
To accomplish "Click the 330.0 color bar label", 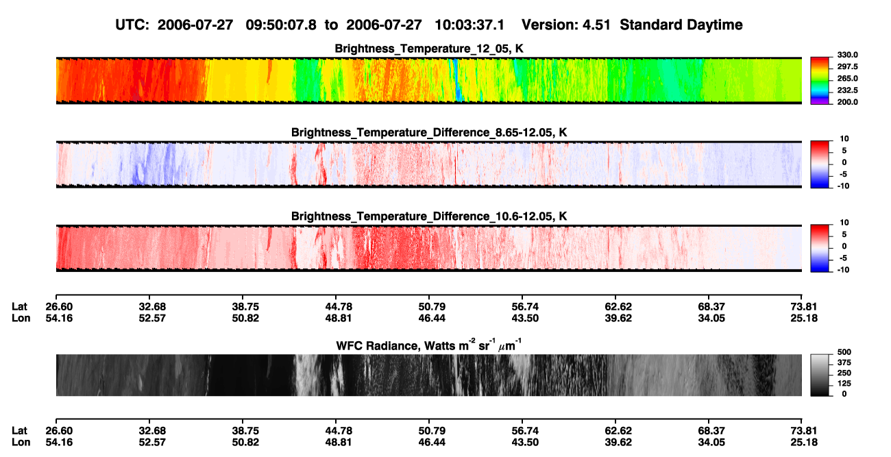I will click(x=848, y=55).
